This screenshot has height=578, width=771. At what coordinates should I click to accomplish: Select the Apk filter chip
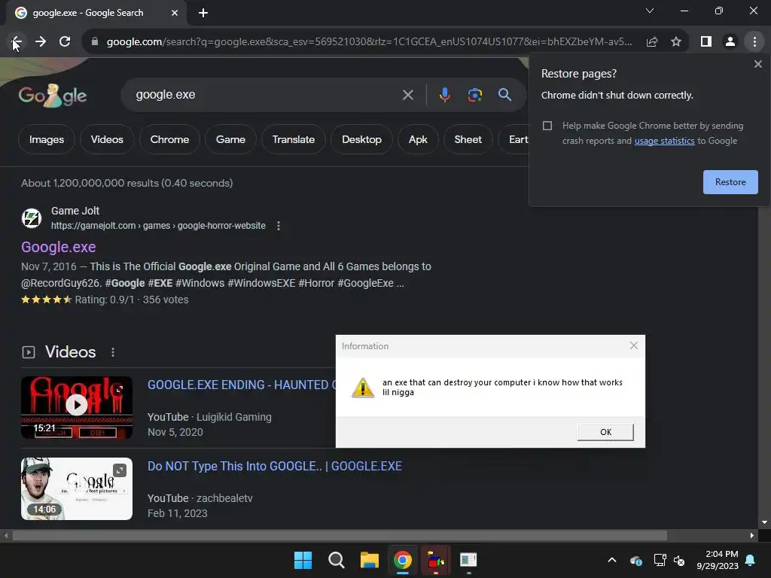[x=418, y=139]
